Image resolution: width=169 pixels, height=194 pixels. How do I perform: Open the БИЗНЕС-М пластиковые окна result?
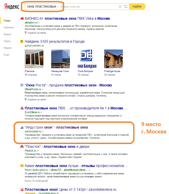click(67, 18)
